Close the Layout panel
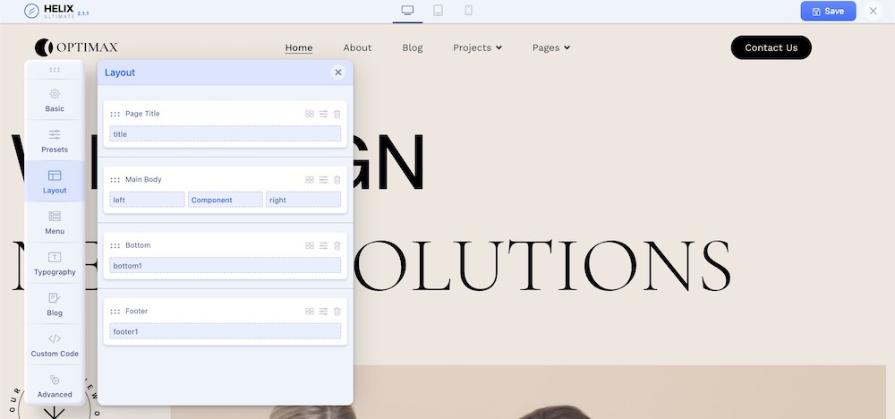 click(x=338, y=73)
